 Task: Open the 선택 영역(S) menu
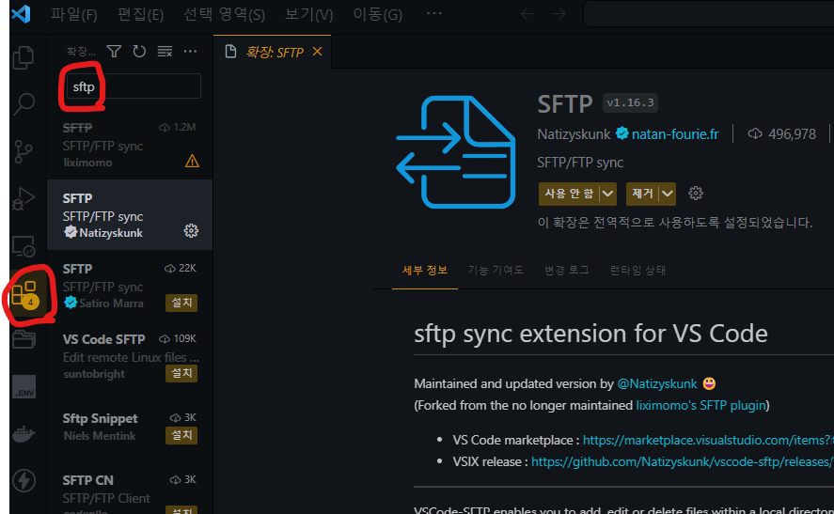pos(224,14)
